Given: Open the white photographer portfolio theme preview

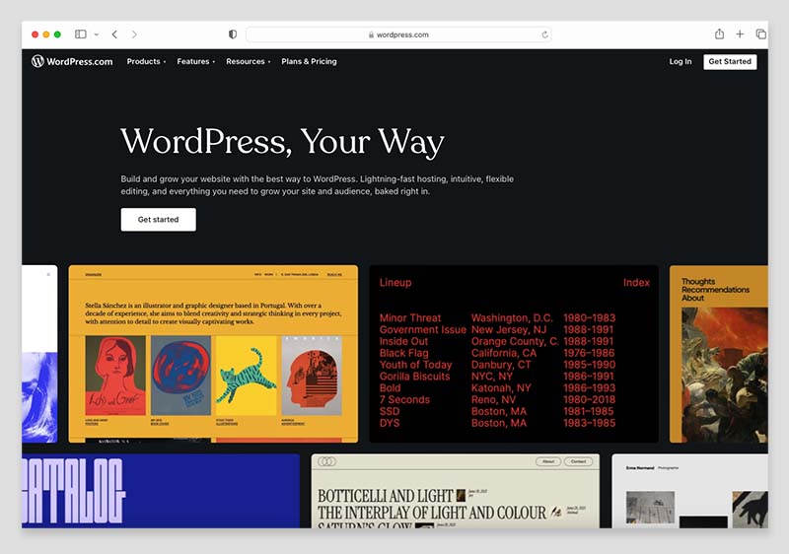Looking at the screenshot, I should (x=689, y=491).
